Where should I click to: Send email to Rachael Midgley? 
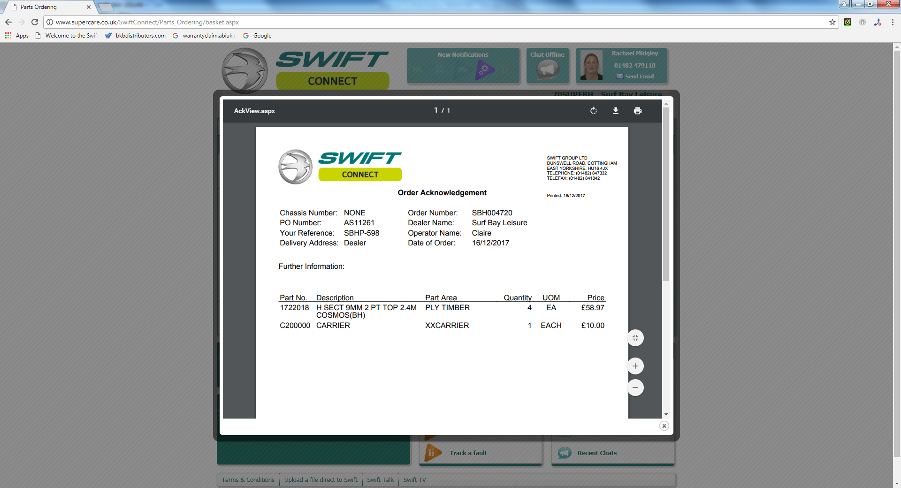(x=635, y=76)
